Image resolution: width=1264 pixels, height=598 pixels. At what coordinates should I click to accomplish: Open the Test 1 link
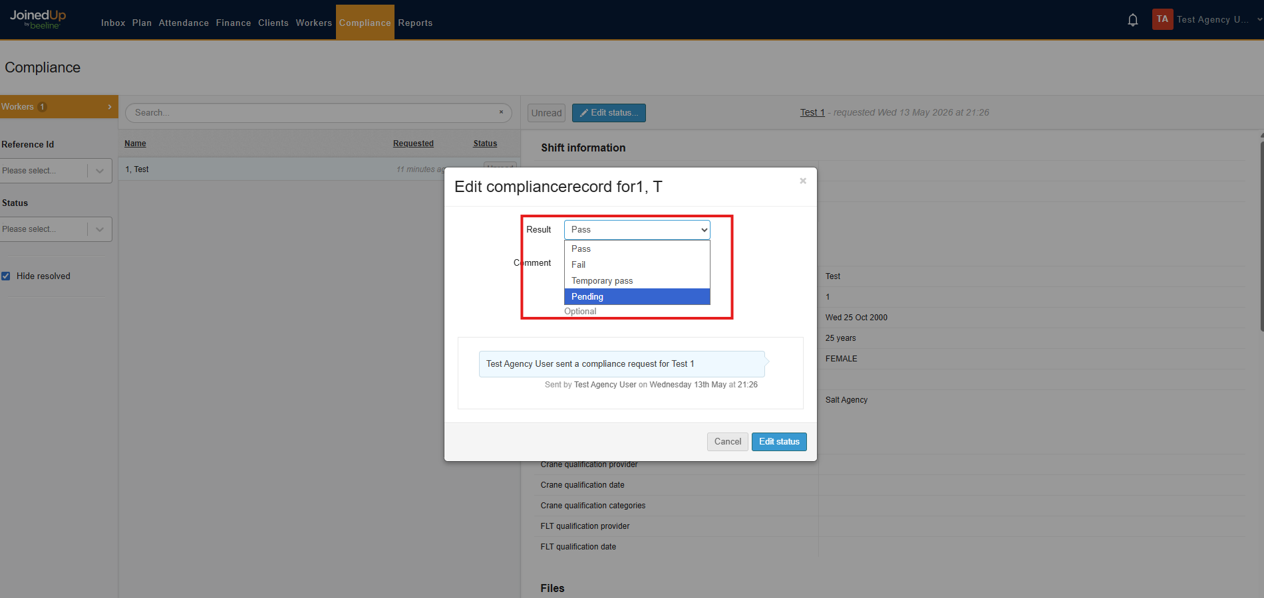(x=812, y=112)
